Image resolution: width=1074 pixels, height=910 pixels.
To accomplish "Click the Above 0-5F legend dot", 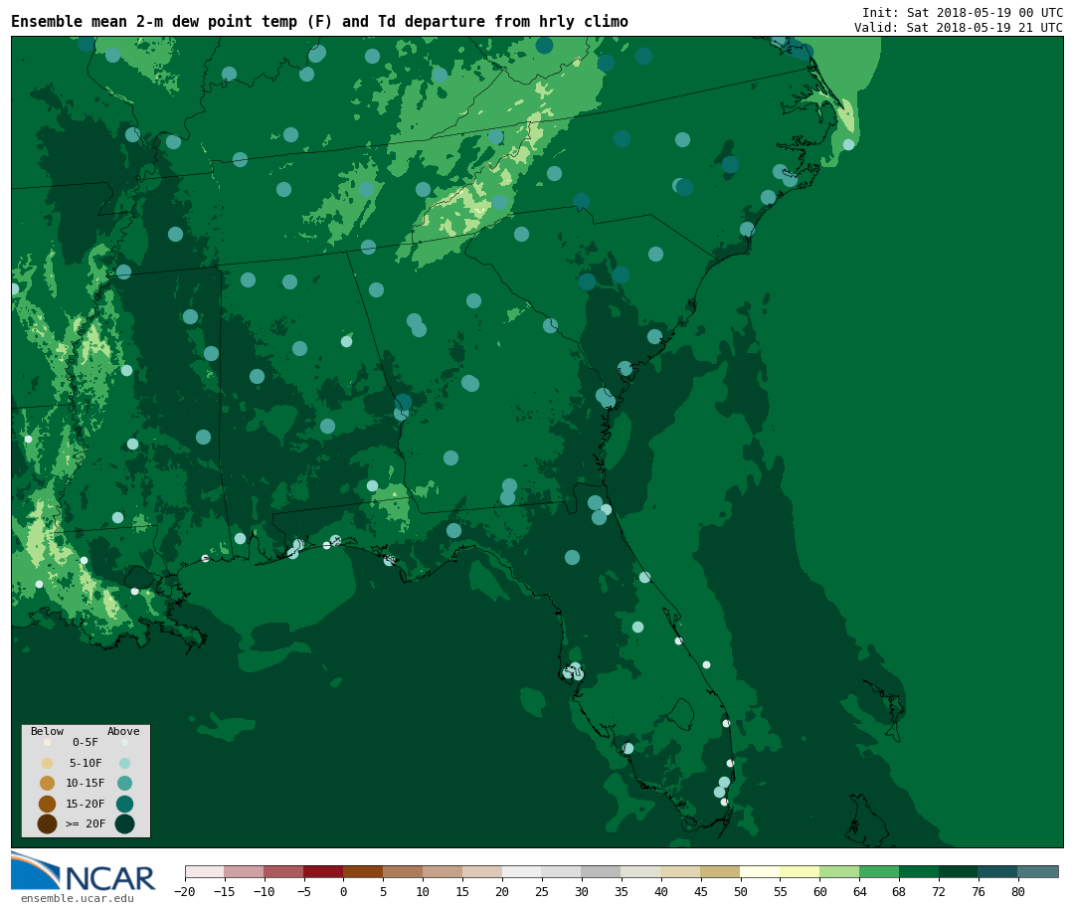I will pyautogui.click(x=124, y=742).
